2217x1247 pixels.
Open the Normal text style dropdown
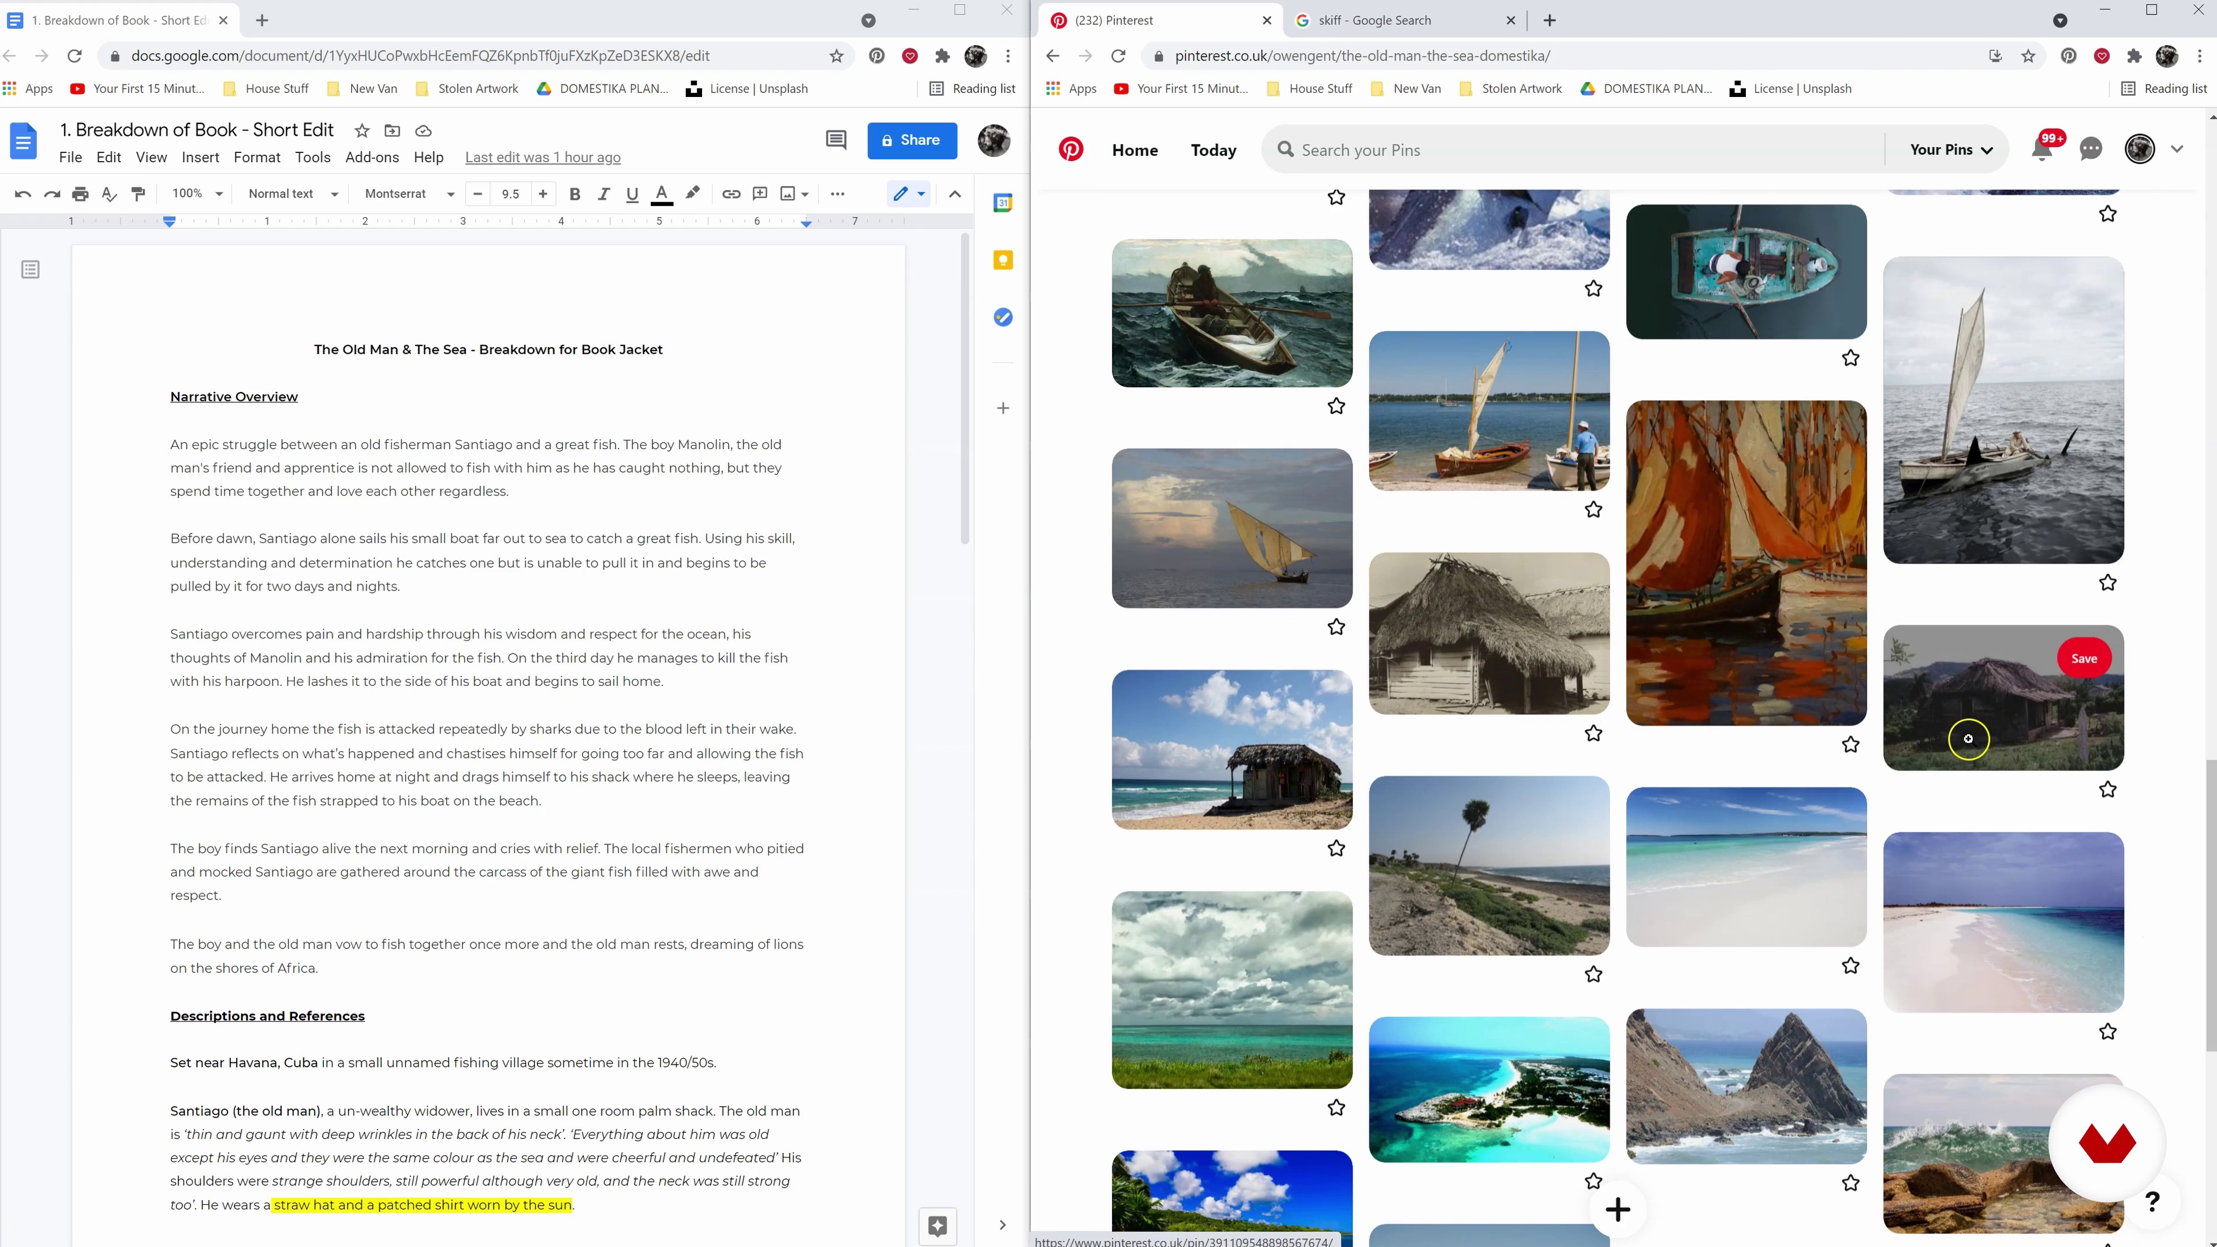(x=293, y=193)
